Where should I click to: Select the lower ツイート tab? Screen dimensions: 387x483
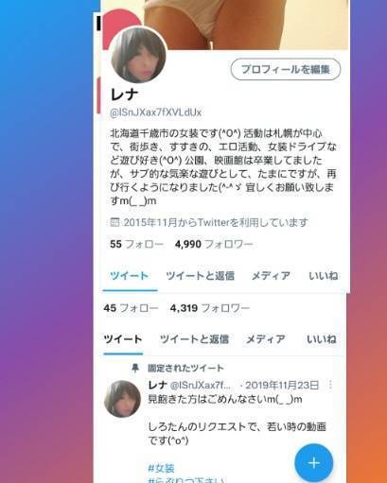click(x=123, y=339)
